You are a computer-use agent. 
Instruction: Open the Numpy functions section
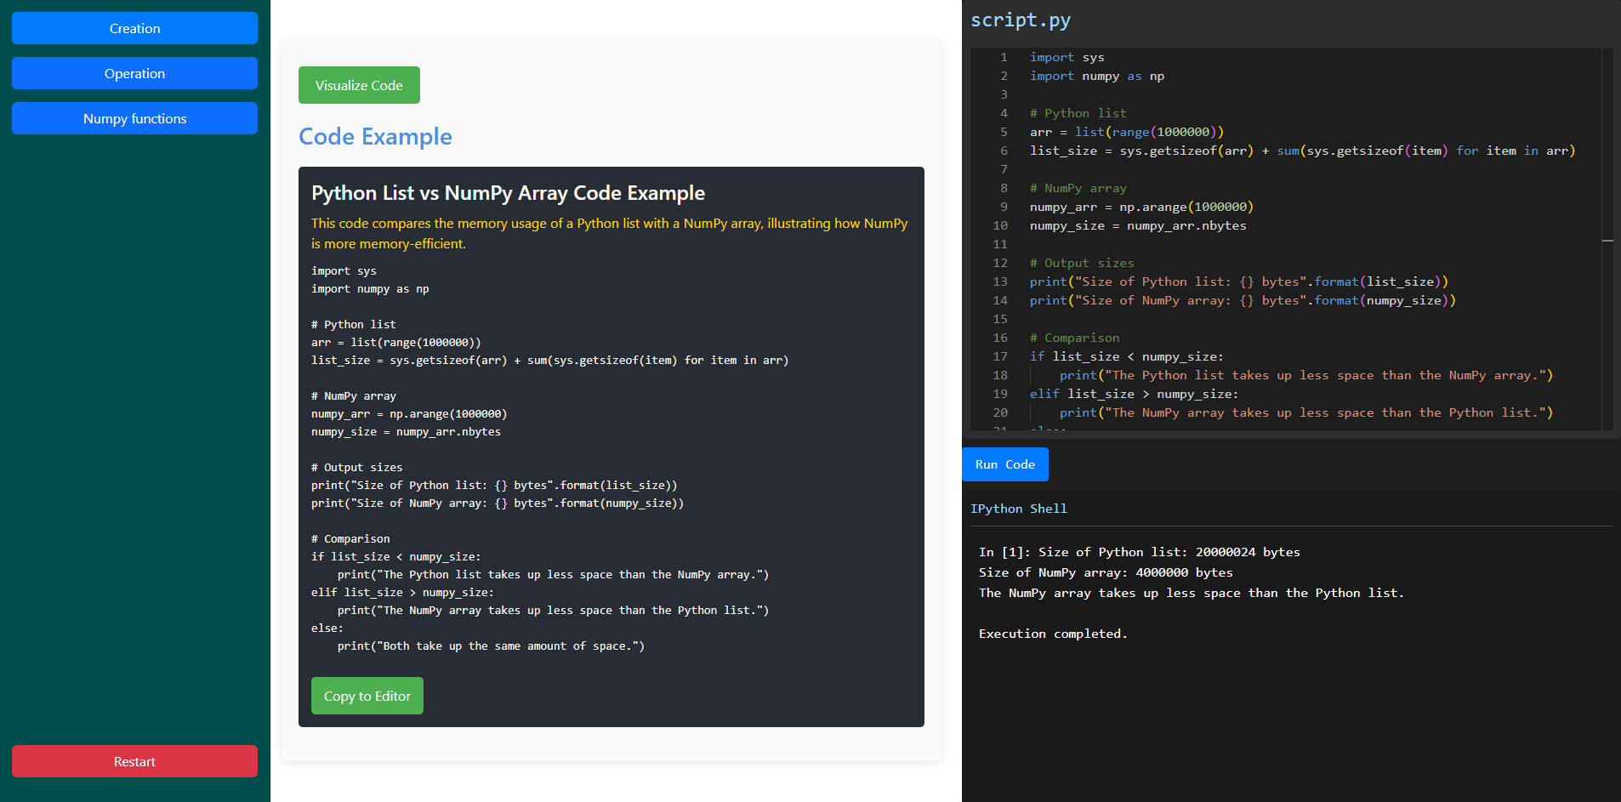pos(134,118)
